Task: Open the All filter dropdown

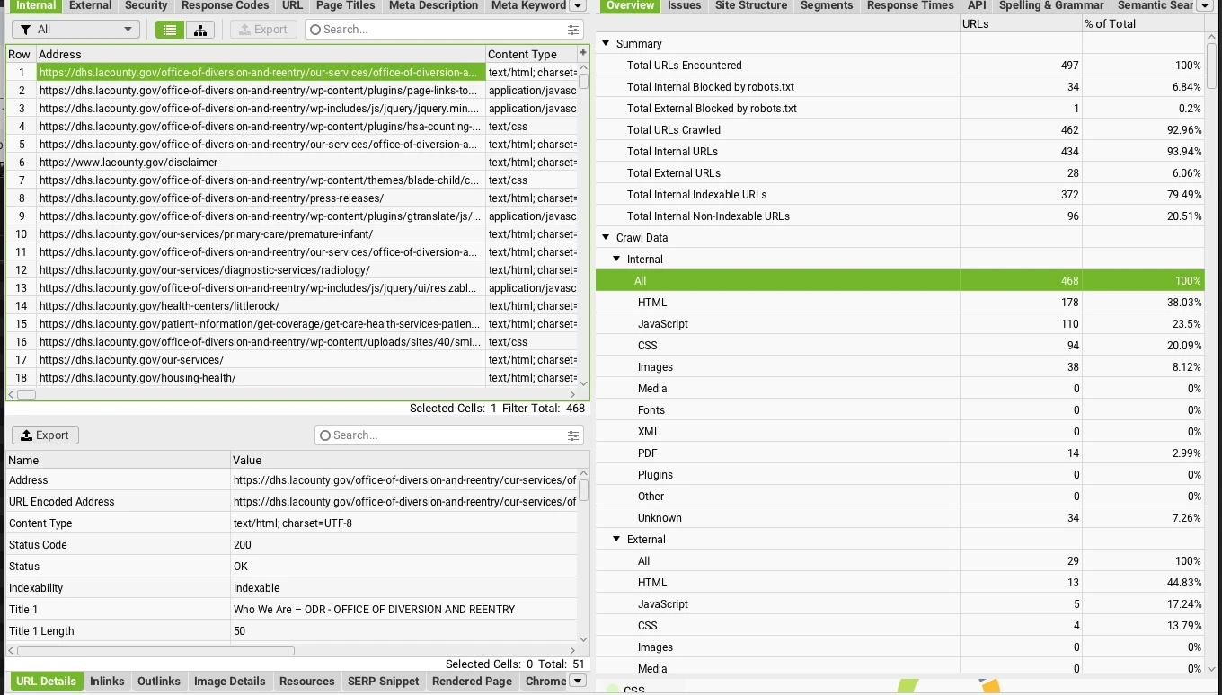Action: 75,30
